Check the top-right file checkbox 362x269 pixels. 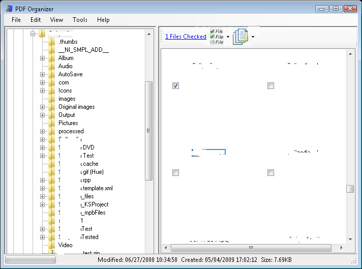pyautogui.click(x=270, y=85)
